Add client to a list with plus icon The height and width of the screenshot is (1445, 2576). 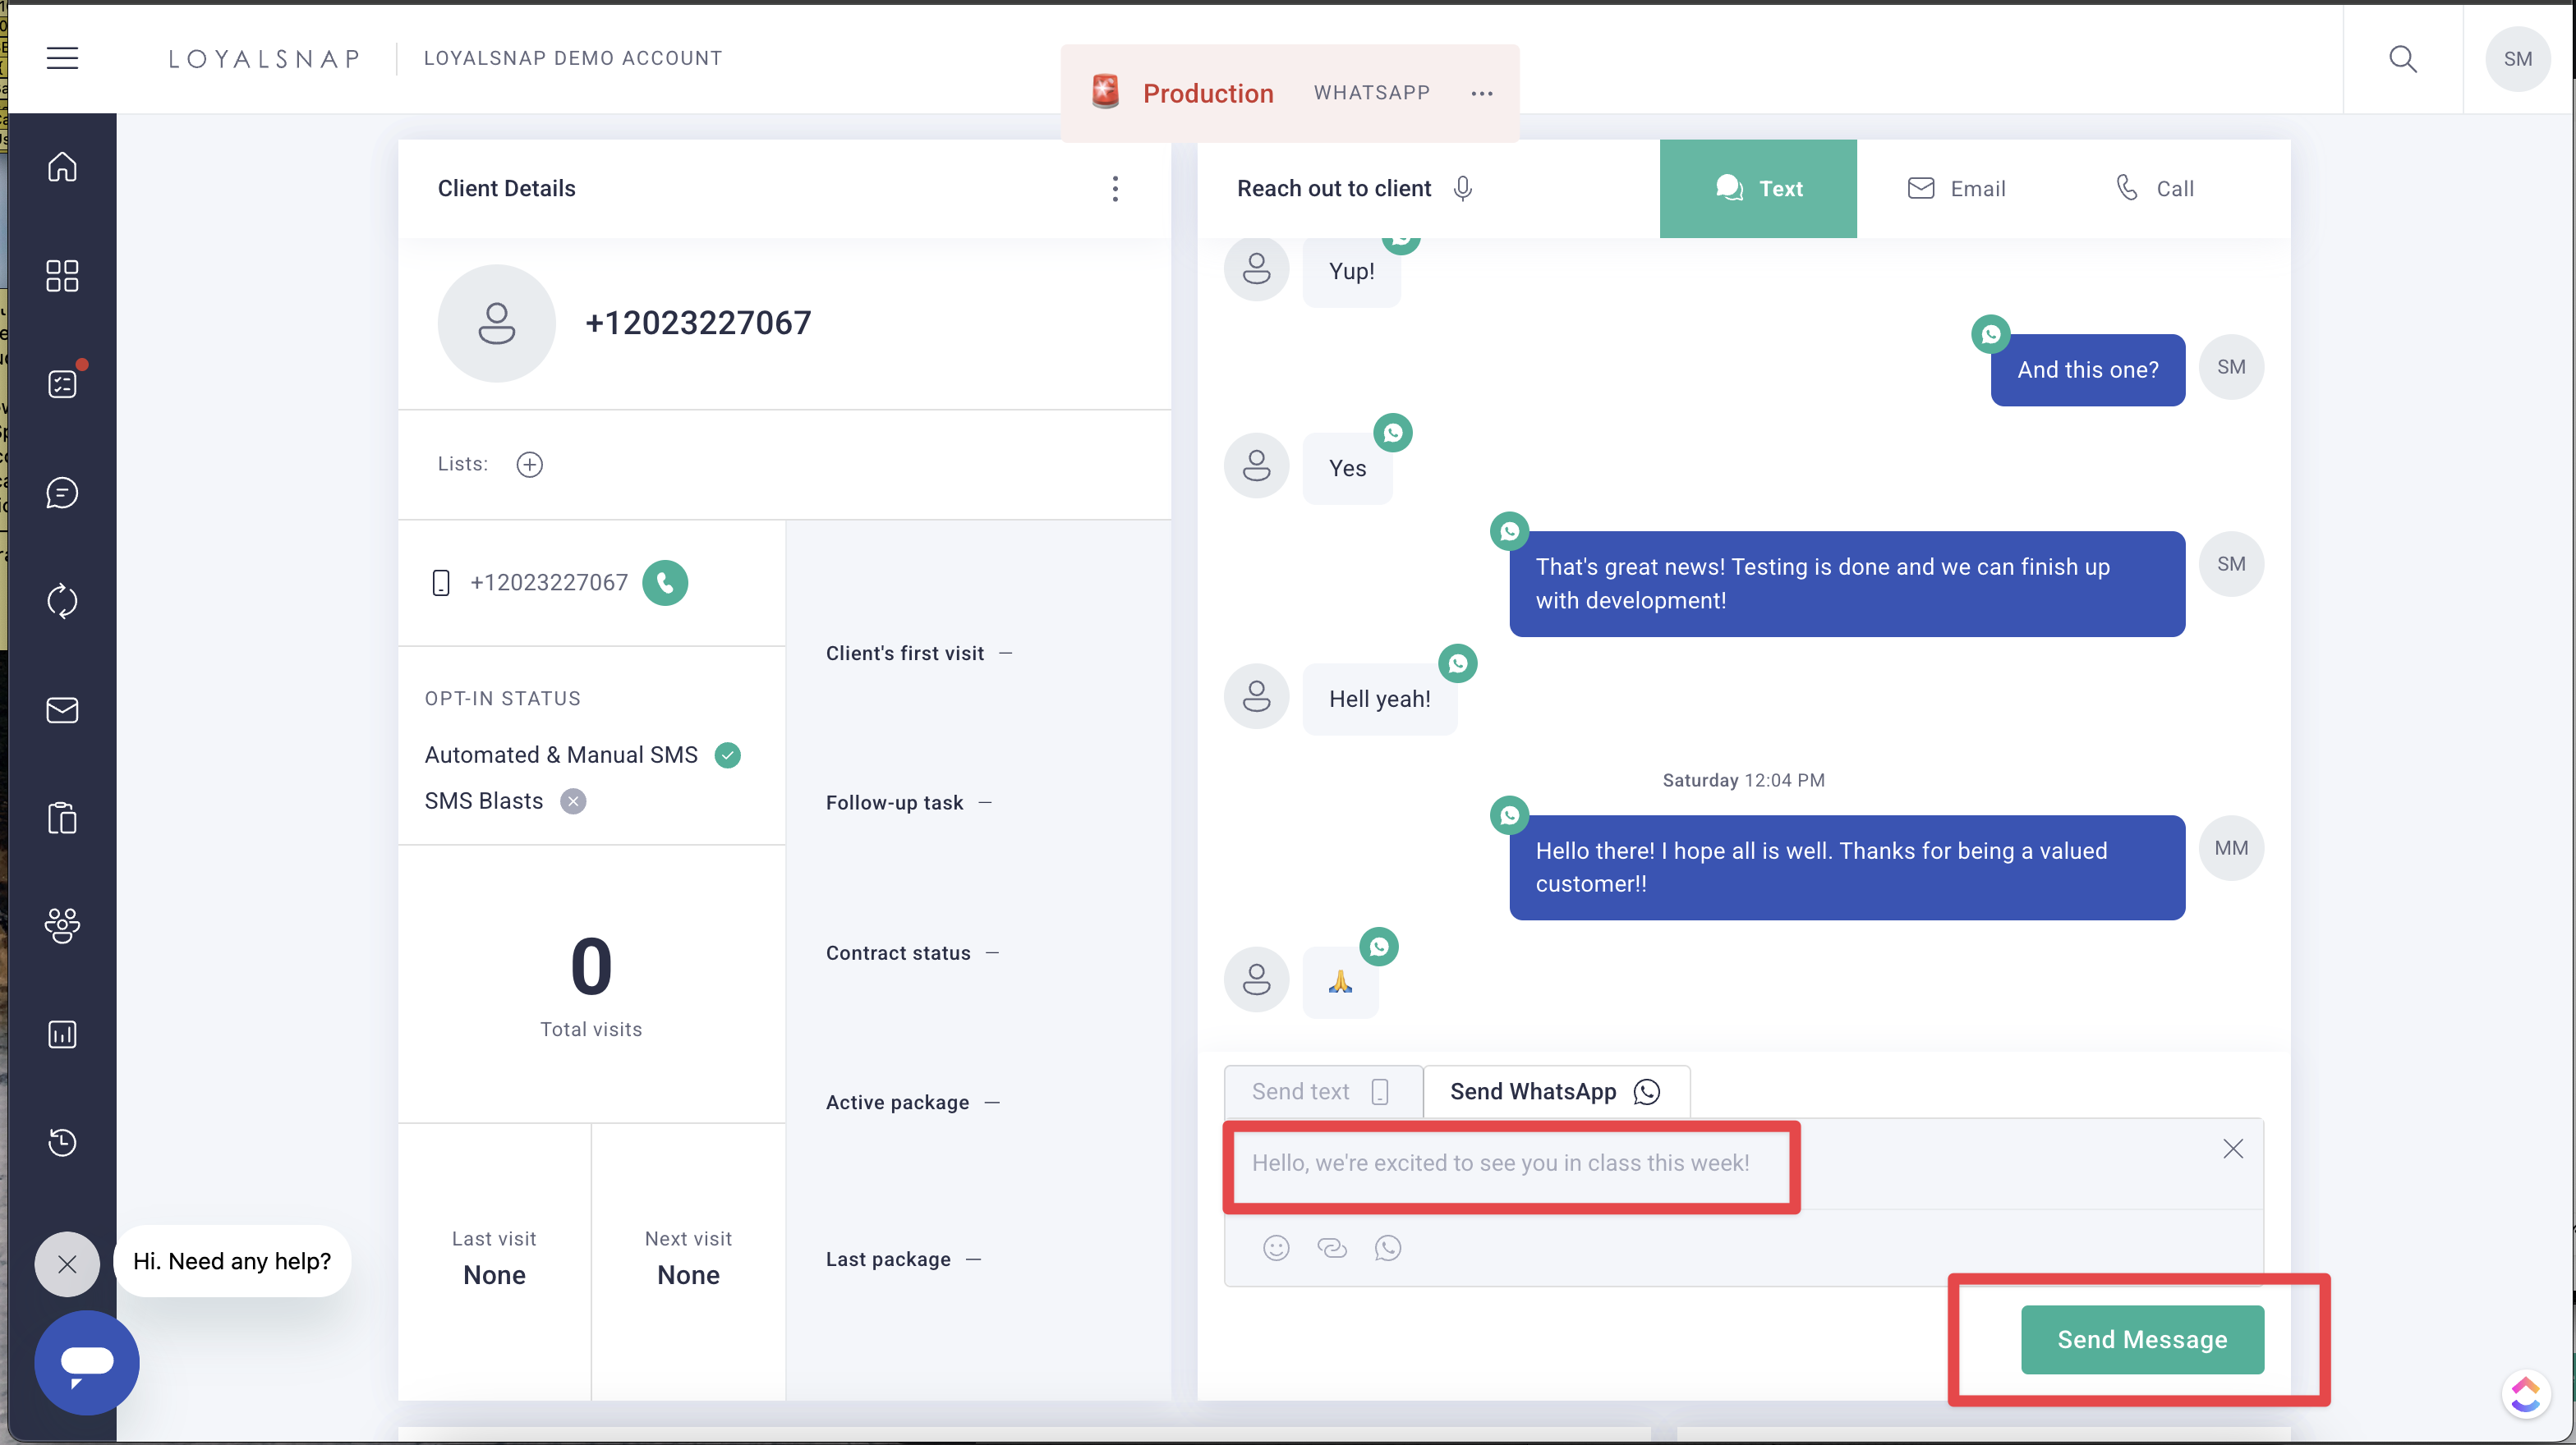[529, 464]
